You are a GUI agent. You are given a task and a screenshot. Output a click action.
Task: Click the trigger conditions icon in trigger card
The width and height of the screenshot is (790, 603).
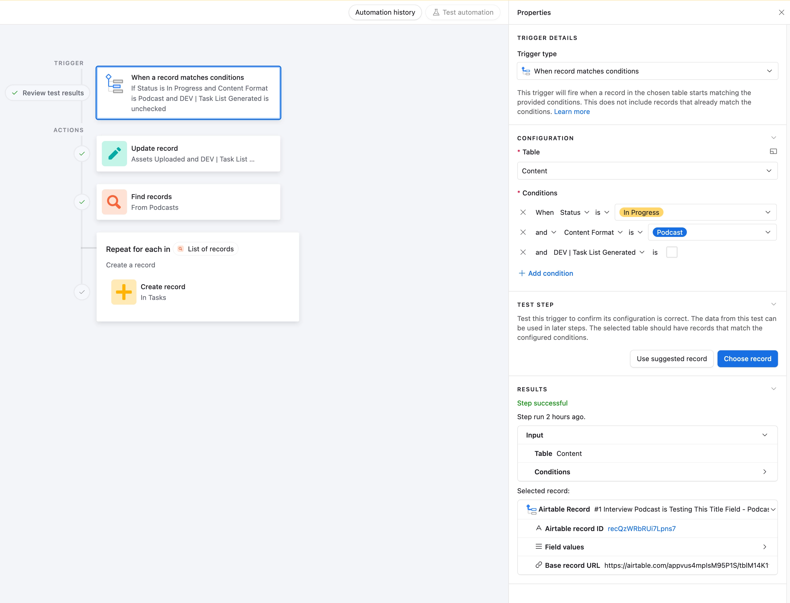click(x=114, y=84)
